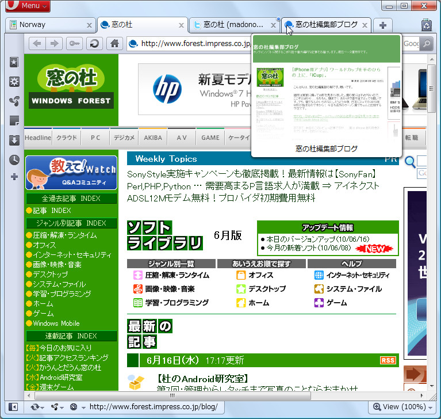The height and width of the screenshot is (419, 441).
Task: Click the デスクトップ genre icon
Action: click(x=241, y=289)
